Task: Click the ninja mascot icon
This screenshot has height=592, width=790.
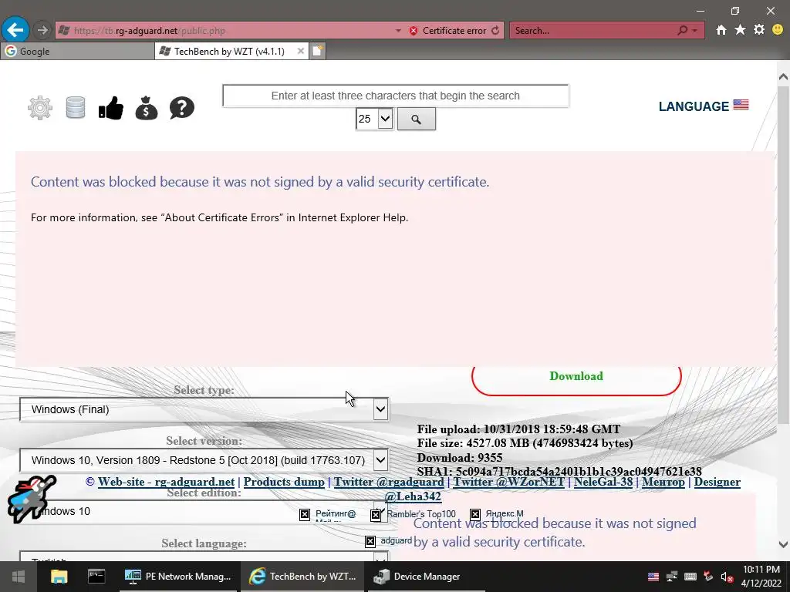Action: tap(31, 499)
